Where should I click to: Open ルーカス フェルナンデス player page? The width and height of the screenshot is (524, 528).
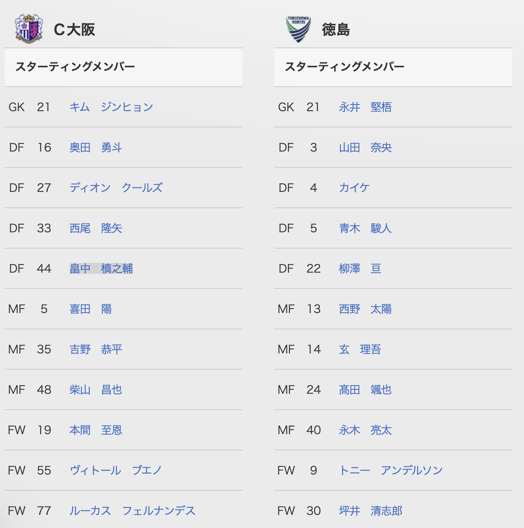(132, 511)
